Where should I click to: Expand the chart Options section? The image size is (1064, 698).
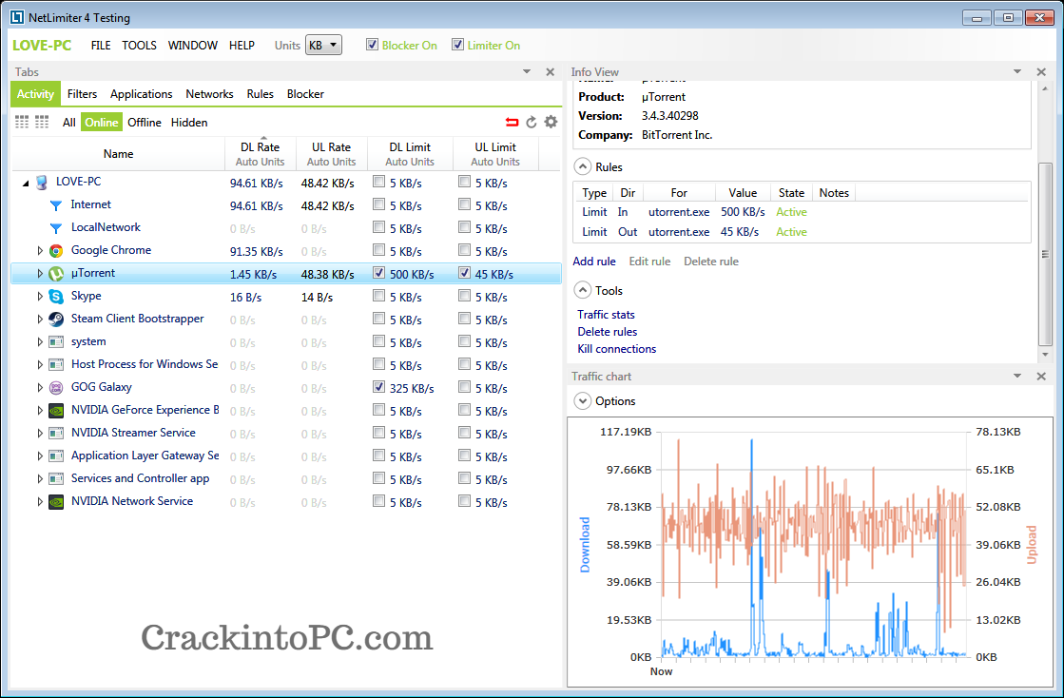(582, 401)
